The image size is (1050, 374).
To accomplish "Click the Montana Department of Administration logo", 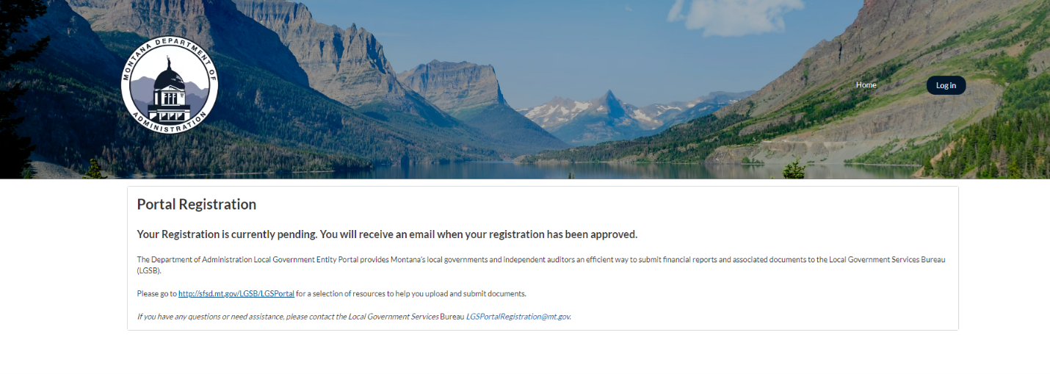I will click(170, 84).
